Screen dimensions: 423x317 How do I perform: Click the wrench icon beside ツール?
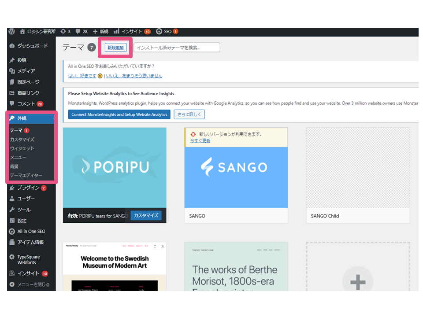tap(12, 210)
